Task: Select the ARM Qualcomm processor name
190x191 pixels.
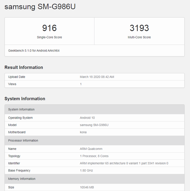Action: (91, 149)
